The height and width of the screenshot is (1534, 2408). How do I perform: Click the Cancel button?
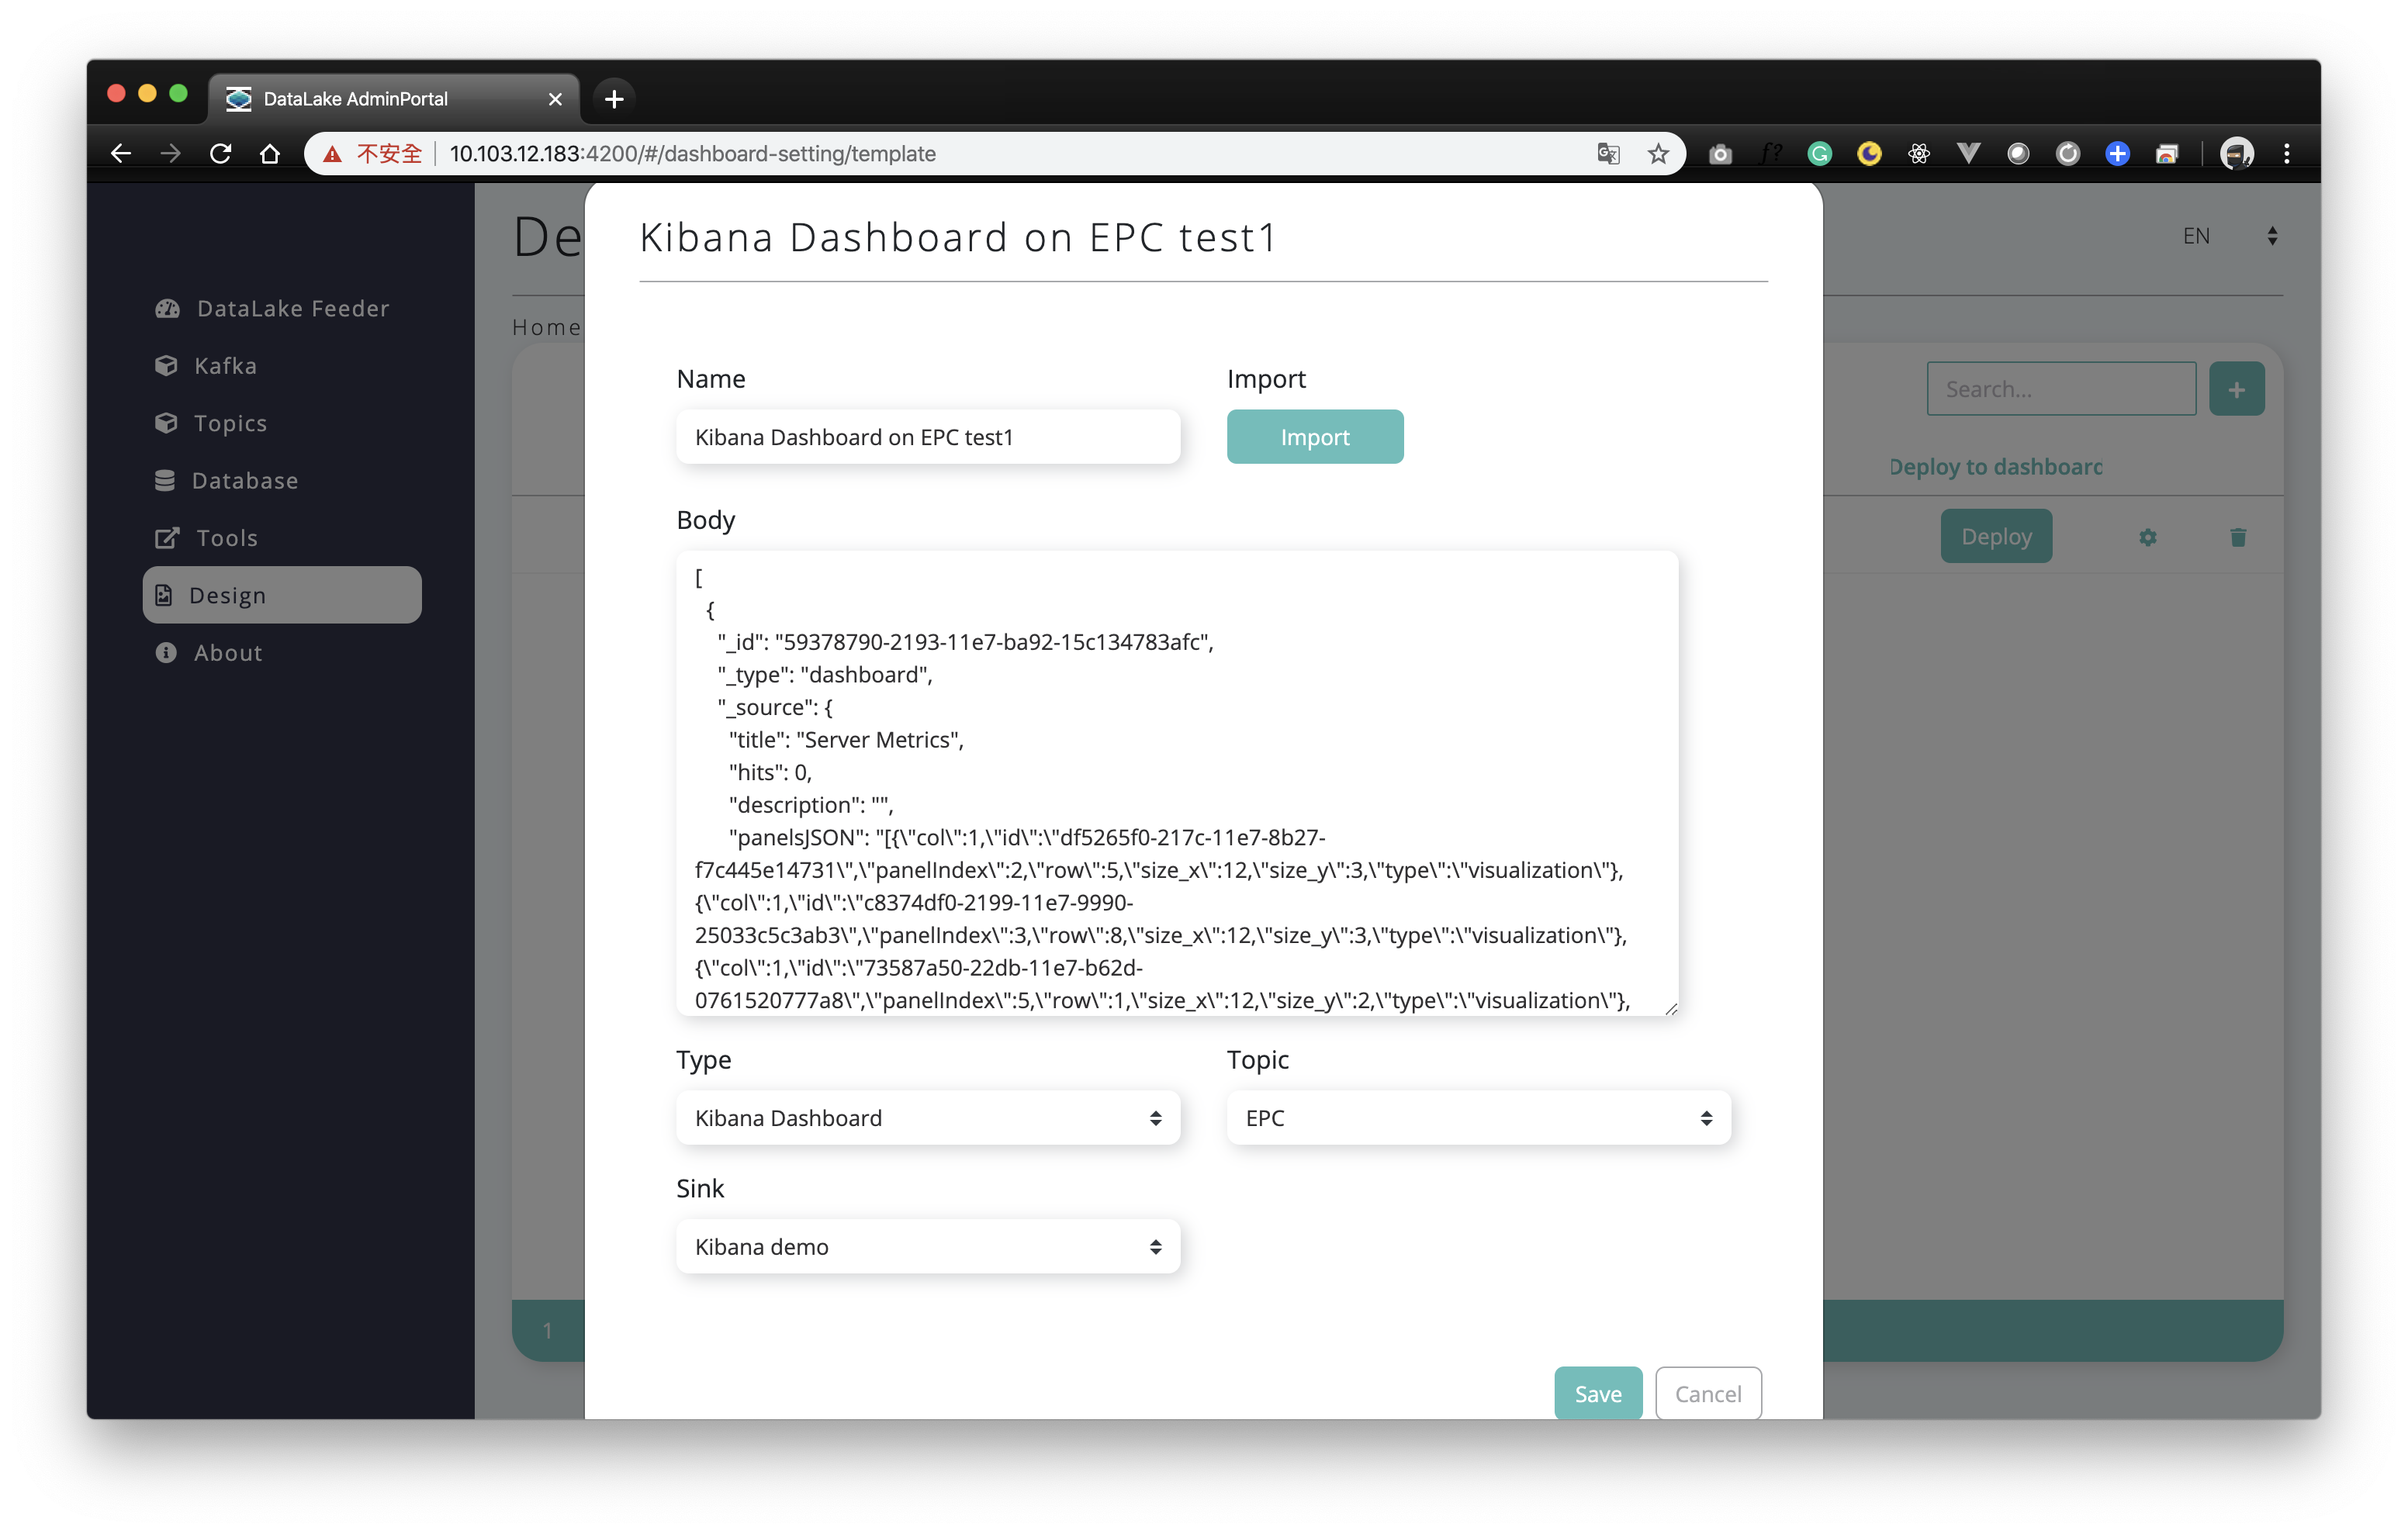[1708, 1393]
